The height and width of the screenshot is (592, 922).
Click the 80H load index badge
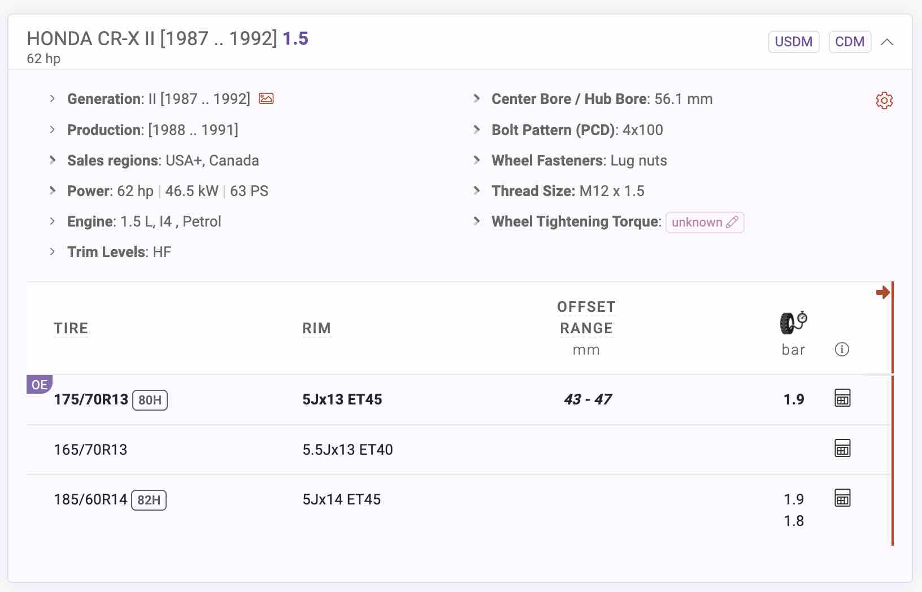pos(150,400)
